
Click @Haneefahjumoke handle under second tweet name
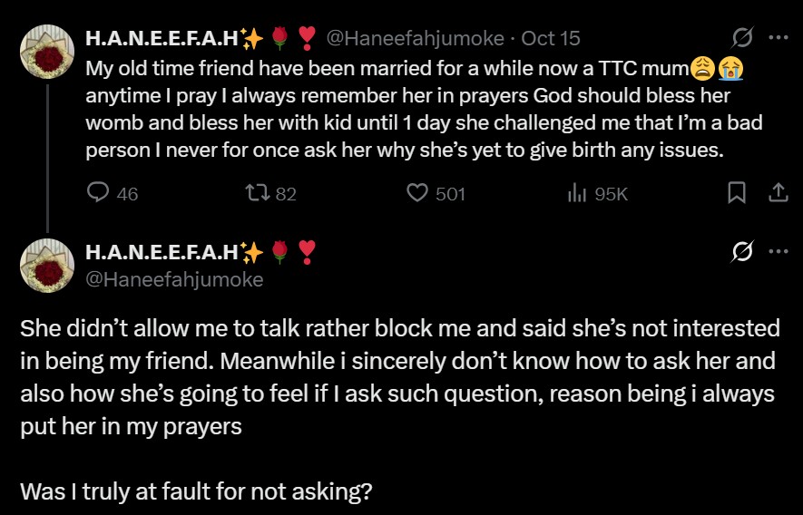click(173, 279)
